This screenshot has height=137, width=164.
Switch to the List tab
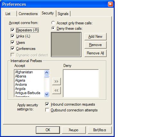click(10, 14)
